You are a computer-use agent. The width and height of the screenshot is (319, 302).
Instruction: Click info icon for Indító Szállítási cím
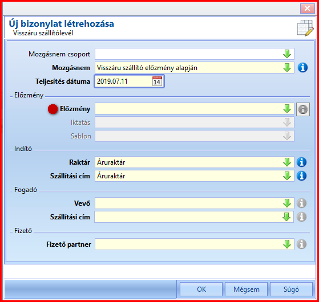coord(301,176)
